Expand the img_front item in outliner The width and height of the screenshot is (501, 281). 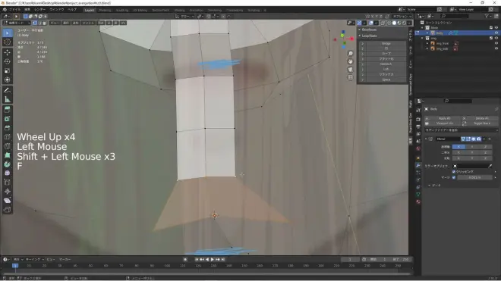(427, 43)
